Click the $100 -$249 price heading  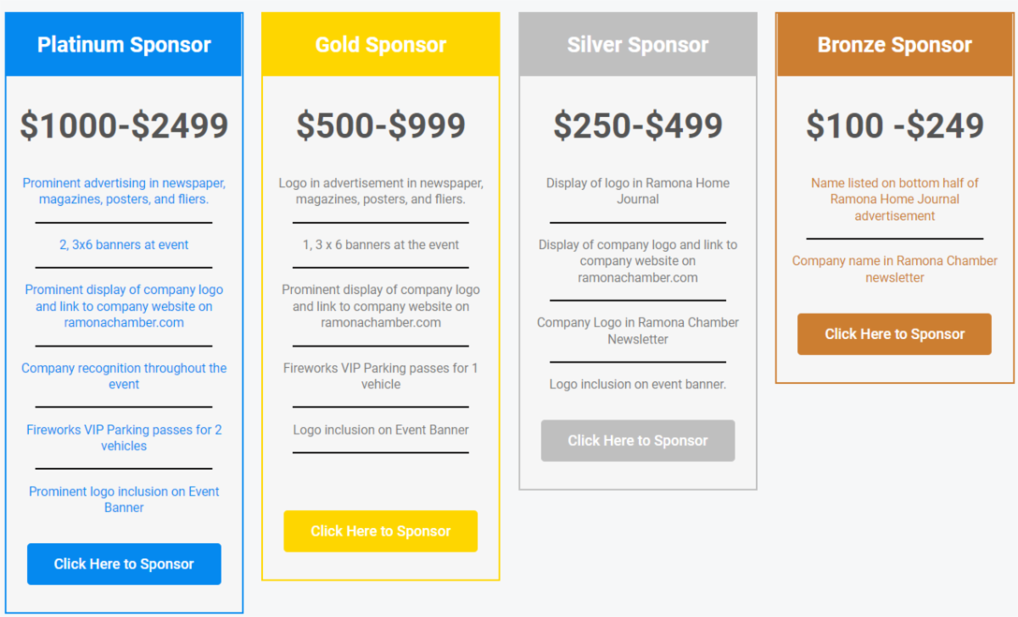coord(894,125)
